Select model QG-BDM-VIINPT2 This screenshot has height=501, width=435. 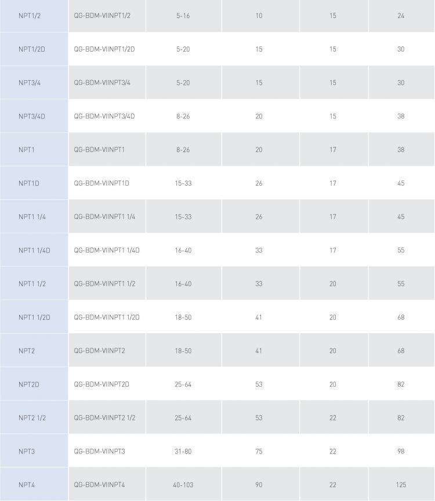tap(99, 351)
